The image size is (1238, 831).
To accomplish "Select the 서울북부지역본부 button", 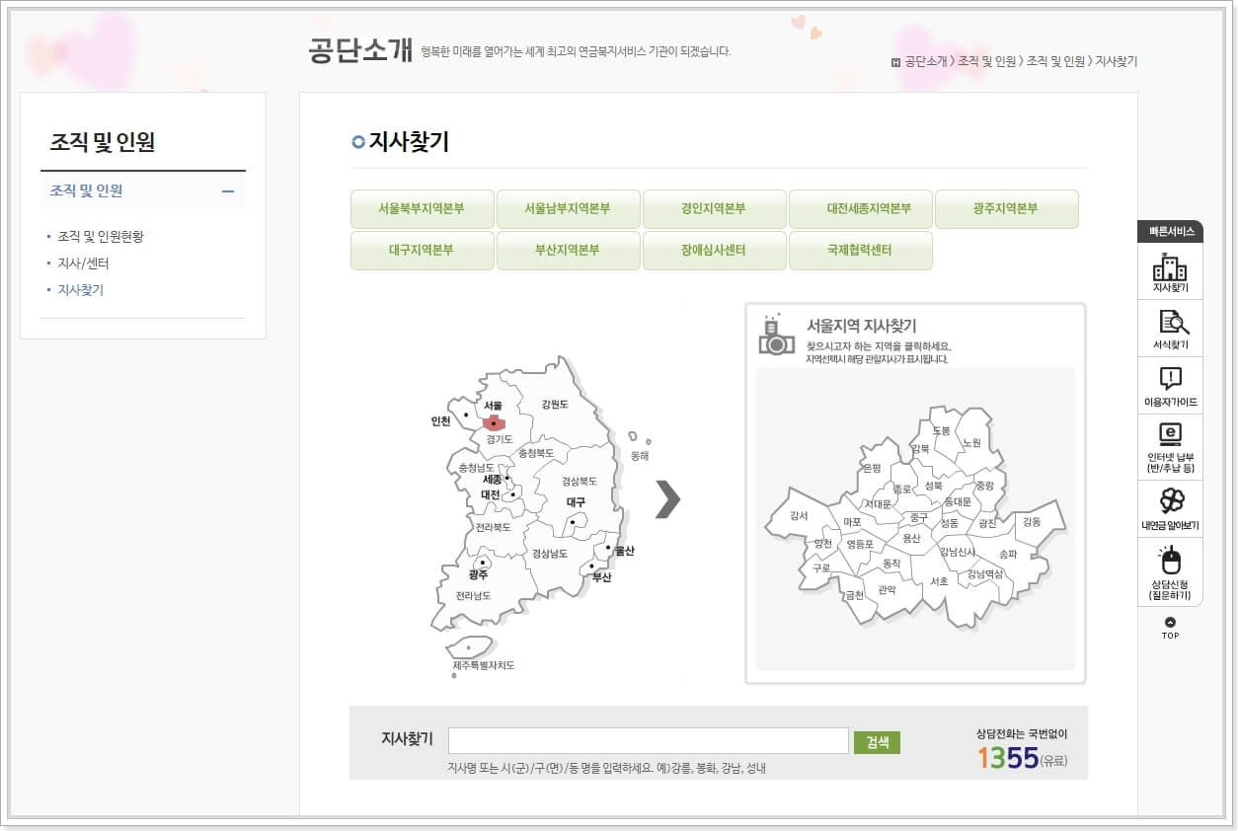I will pos(422,209).
